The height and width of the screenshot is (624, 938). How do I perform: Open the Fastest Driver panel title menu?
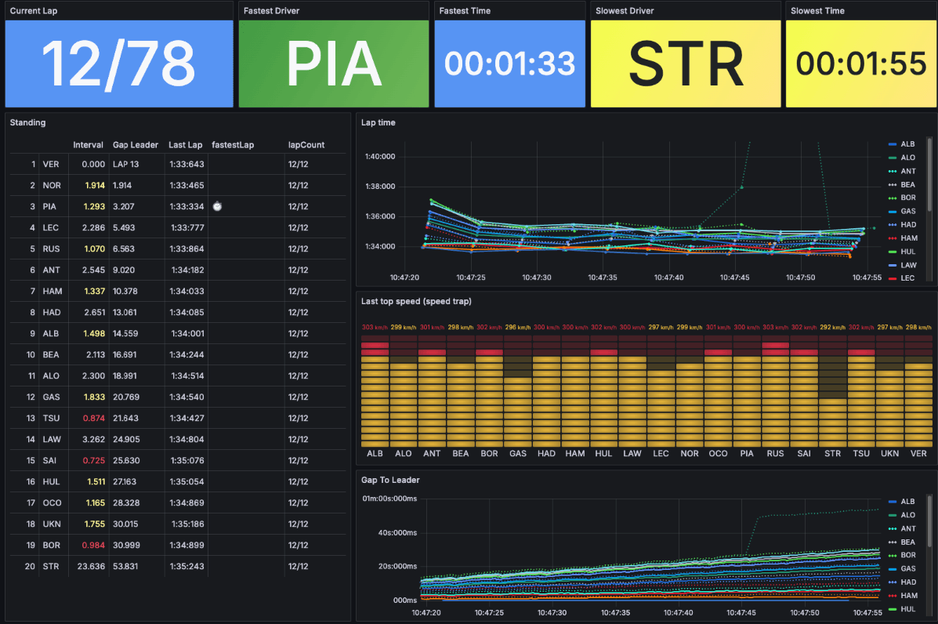pyautogui.click(x=271, y=11)
